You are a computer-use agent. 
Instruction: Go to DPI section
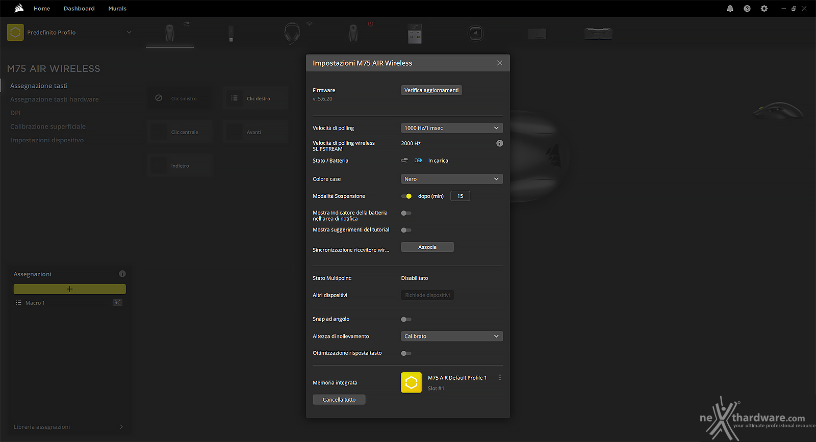15,113
